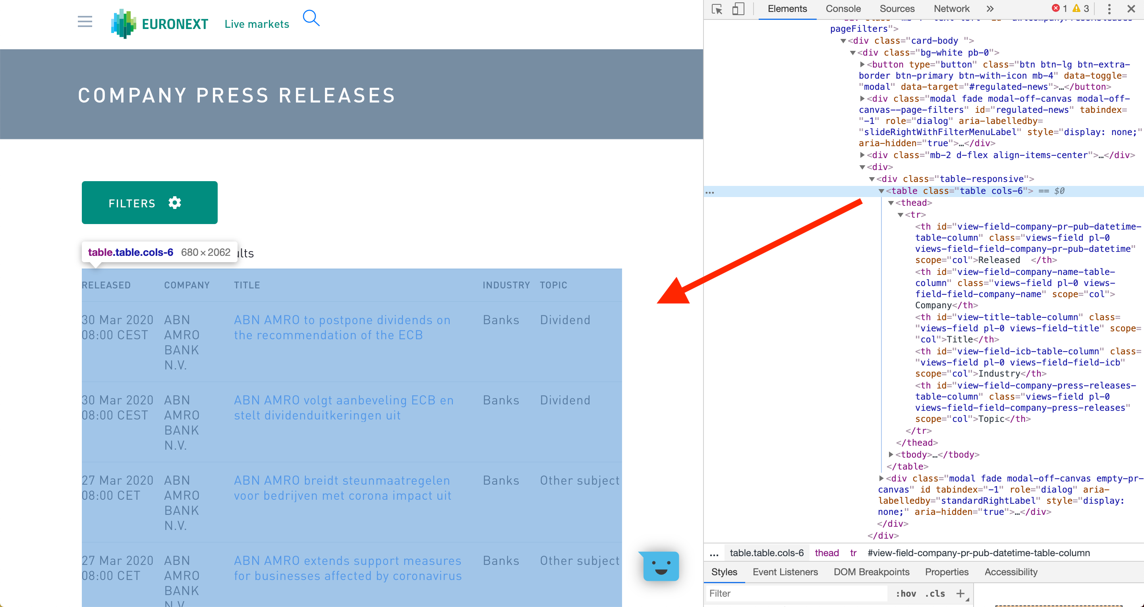Expand the mb-2 d-flex div node
Viewport: 1144px width, 607px height.
[x=862, y=155]
